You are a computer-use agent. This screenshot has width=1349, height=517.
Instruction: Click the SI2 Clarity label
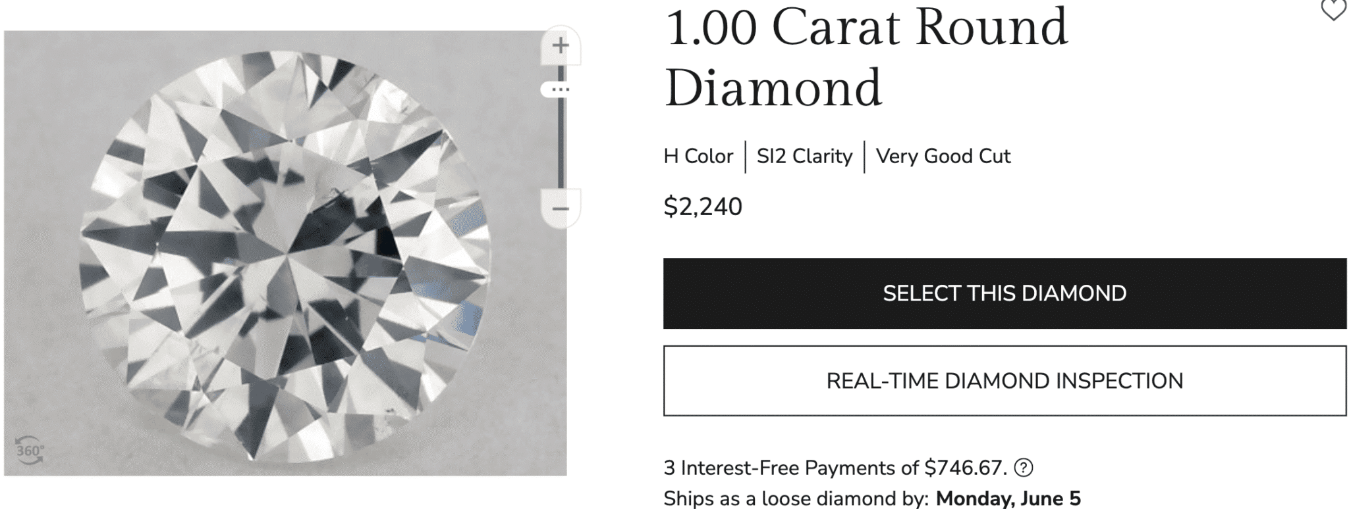point(804,157)
